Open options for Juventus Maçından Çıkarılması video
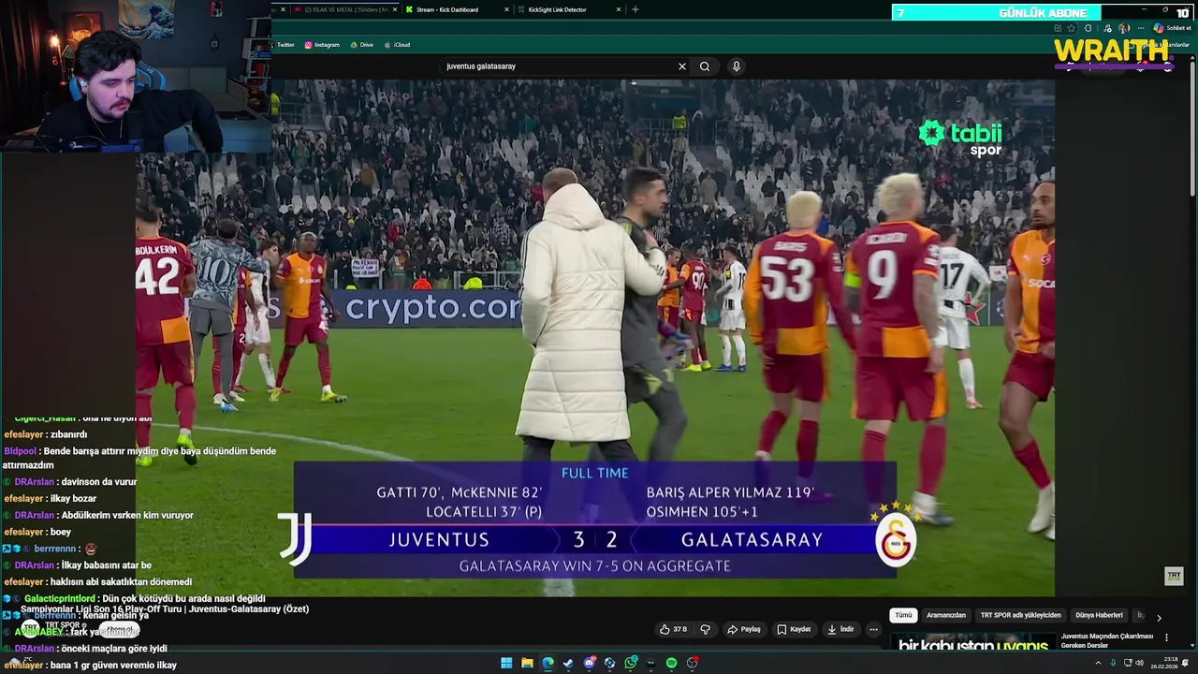This screenshot has width=1198, height=674. [1166, 637]
